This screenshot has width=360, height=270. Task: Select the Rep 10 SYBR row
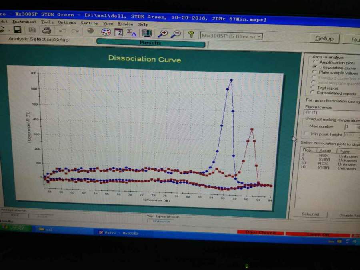pyautogui.click(x=329, y=168)
